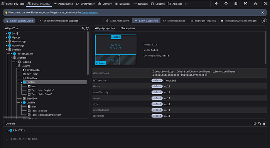Collapse the Padding node
Image resolution: width=270 pixels, height=148 pixels.
17,62
